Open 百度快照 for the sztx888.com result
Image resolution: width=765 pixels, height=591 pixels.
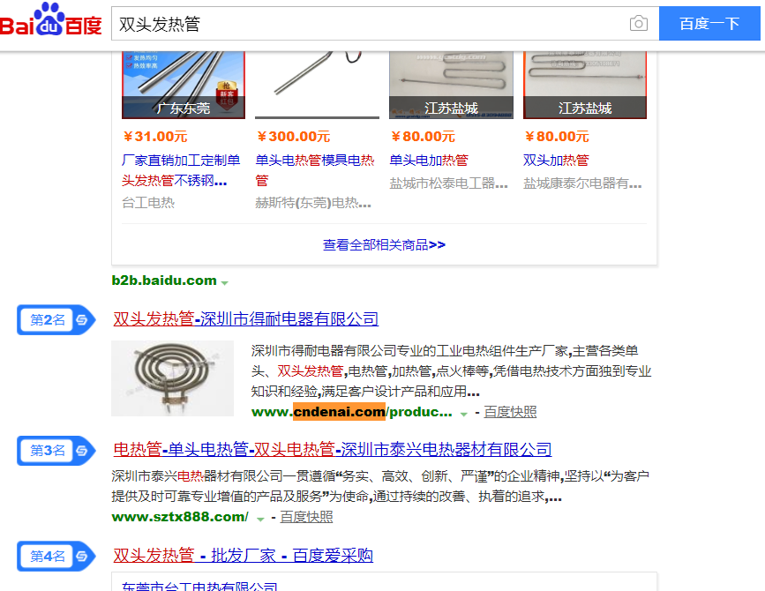click(306, 517)
